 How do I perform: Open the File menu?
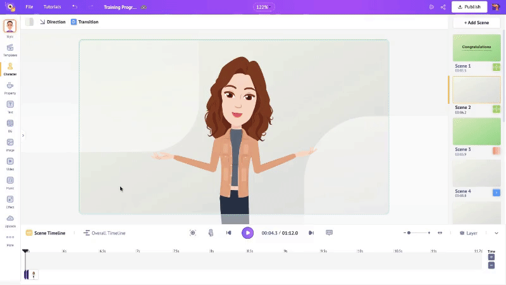point(29,7)
